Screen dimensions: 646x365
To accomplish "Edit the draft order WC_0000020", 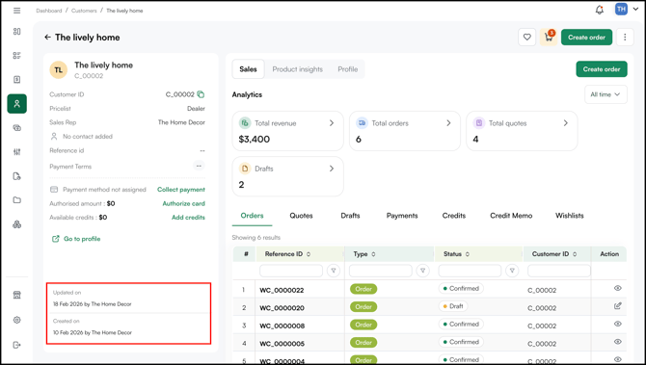I will pos(618,305).
